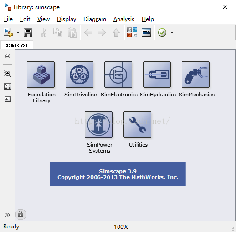Click the Foundation Library label text
236x232 pixels.
point(41,97)
